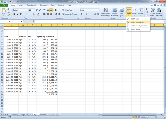Toggle Align Text Left

pyautogui.click(x=44, y=14)
